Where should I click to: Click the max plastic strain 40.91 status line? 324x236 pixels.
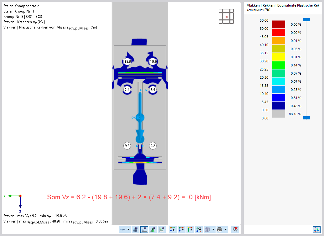55,222
